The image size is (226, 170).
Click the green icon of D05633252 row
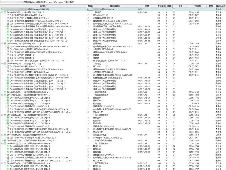[x=5, y=141]
